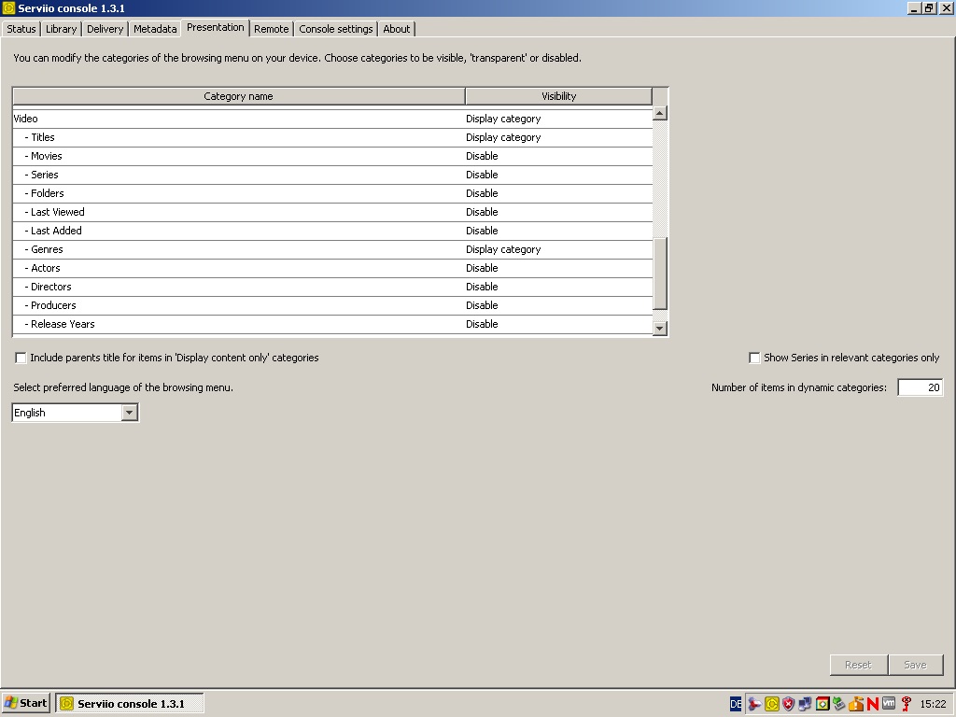
Task: Toggle 'Show Series in relevant categories only'
Action: 754,358
